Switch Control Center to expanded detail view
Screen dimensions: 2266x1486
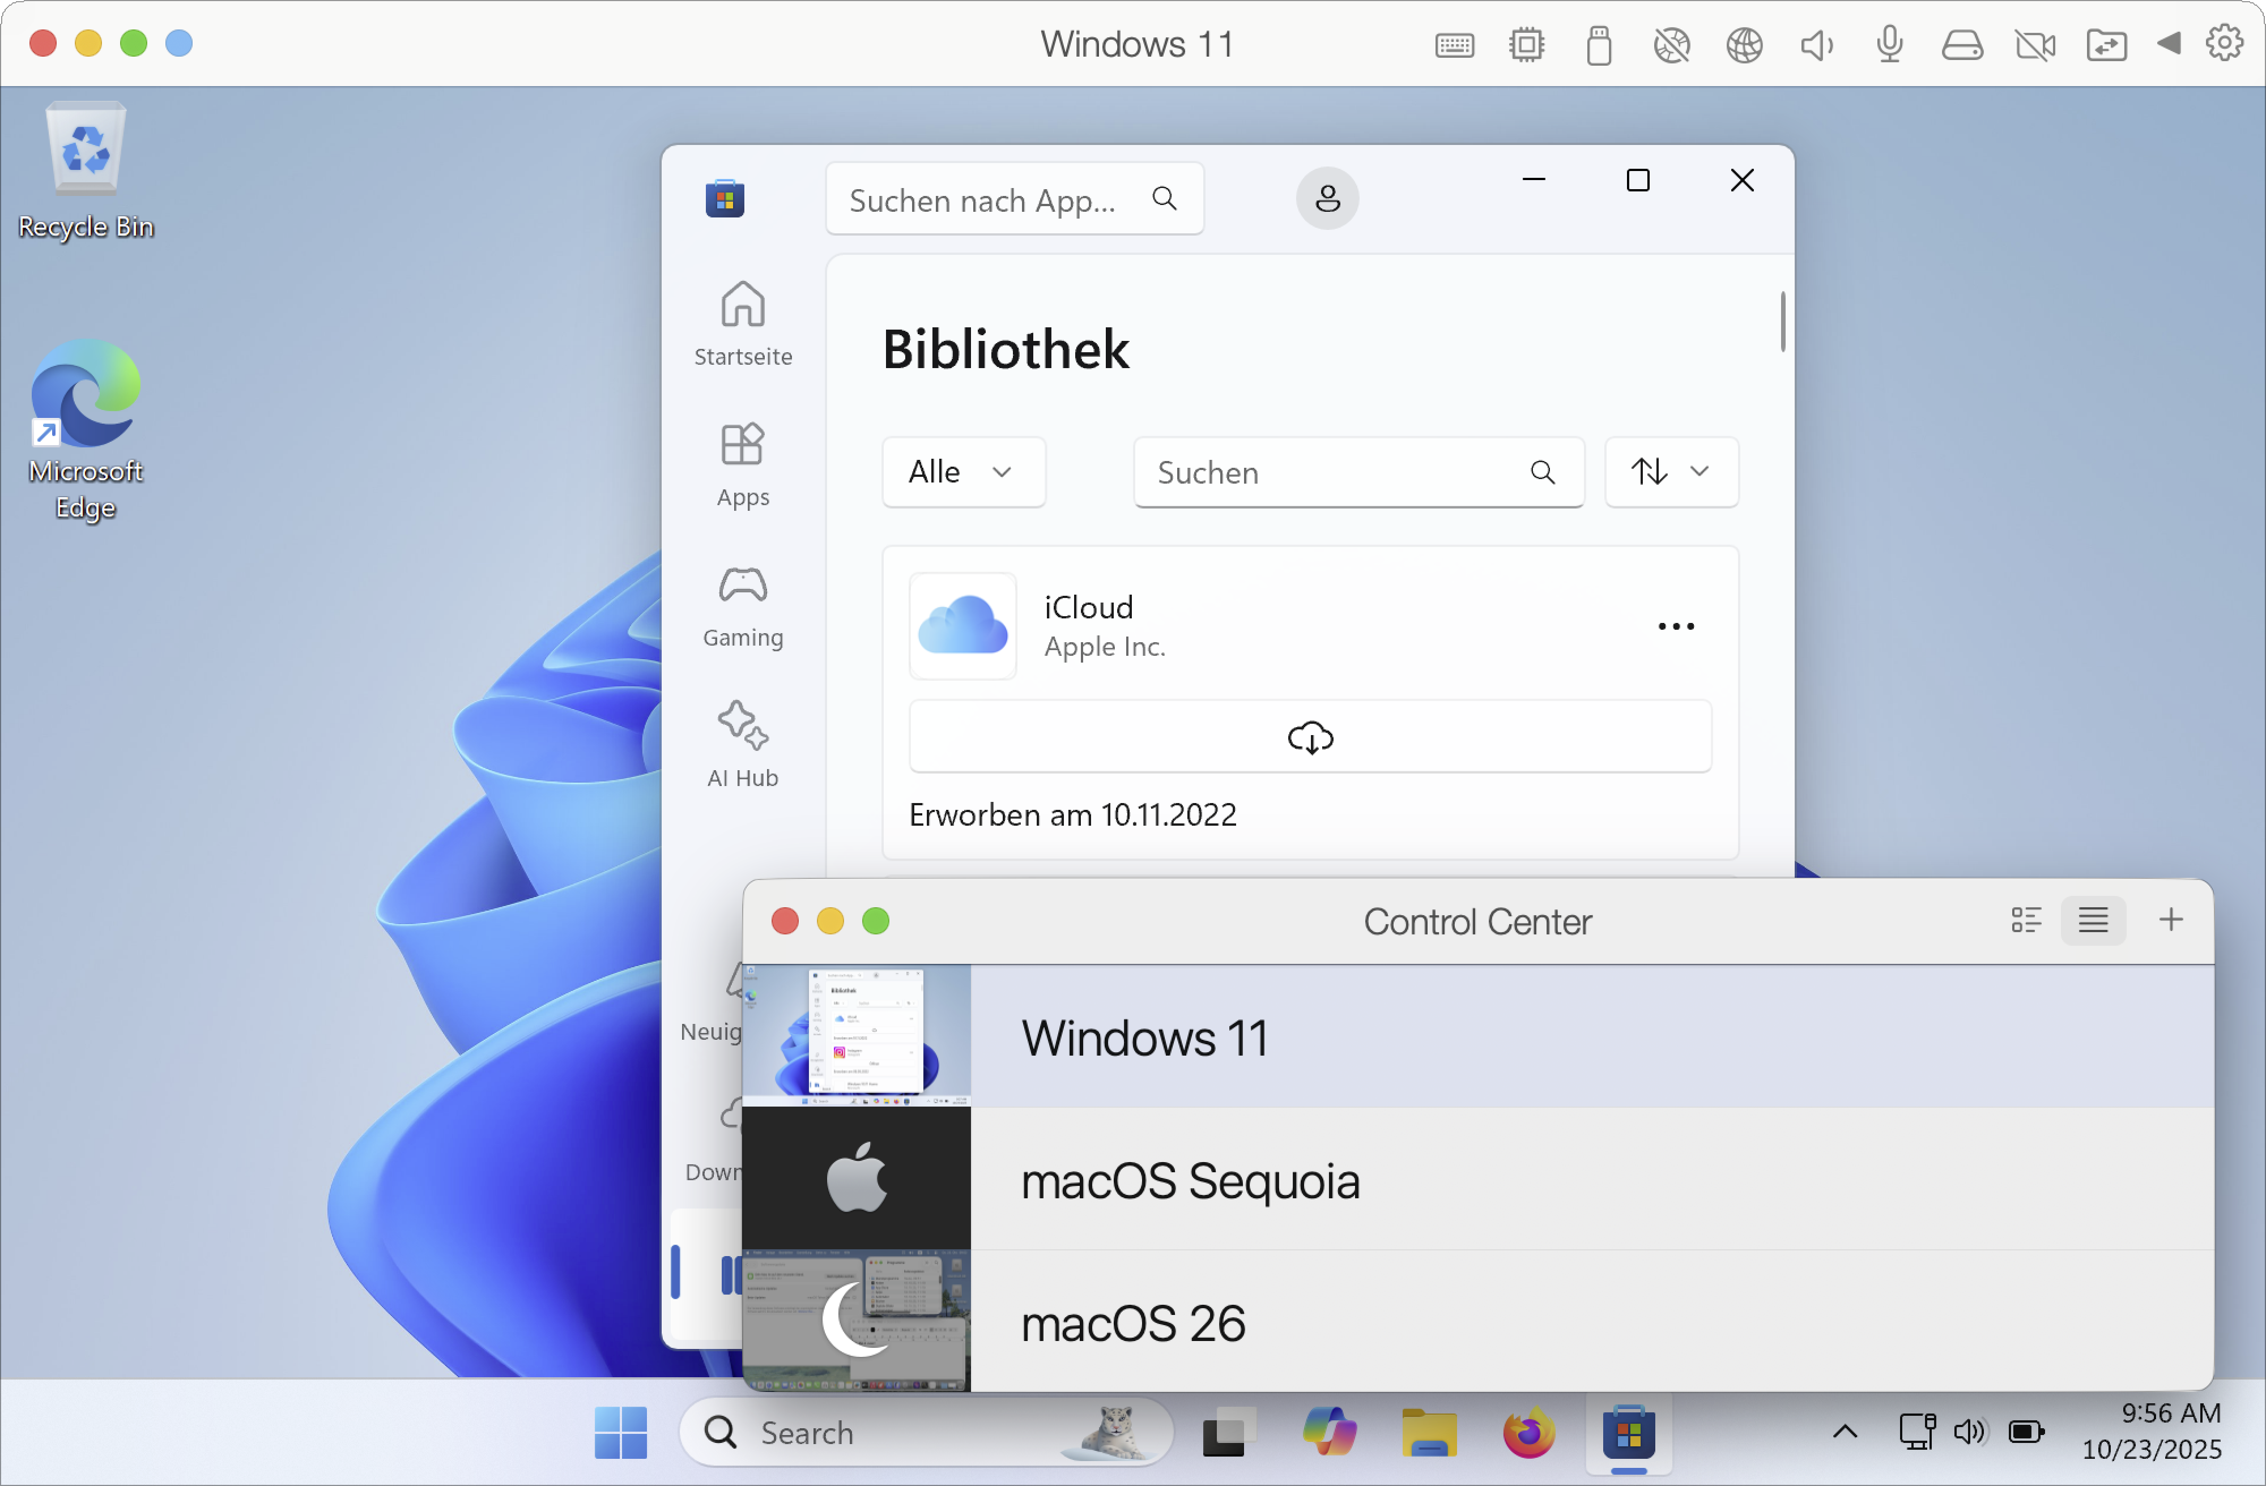click(x=2026, y=920)
